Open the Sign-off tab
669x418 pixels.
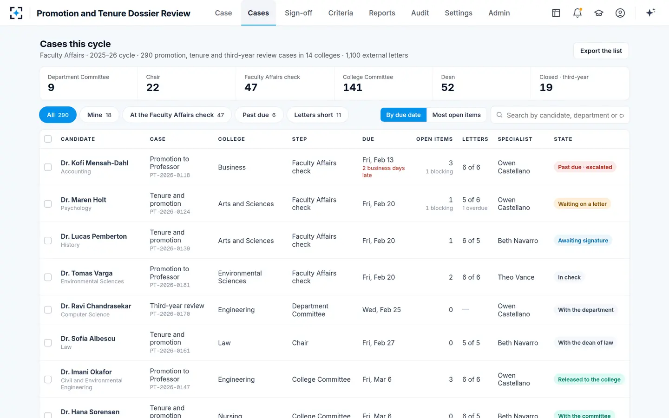298,13
